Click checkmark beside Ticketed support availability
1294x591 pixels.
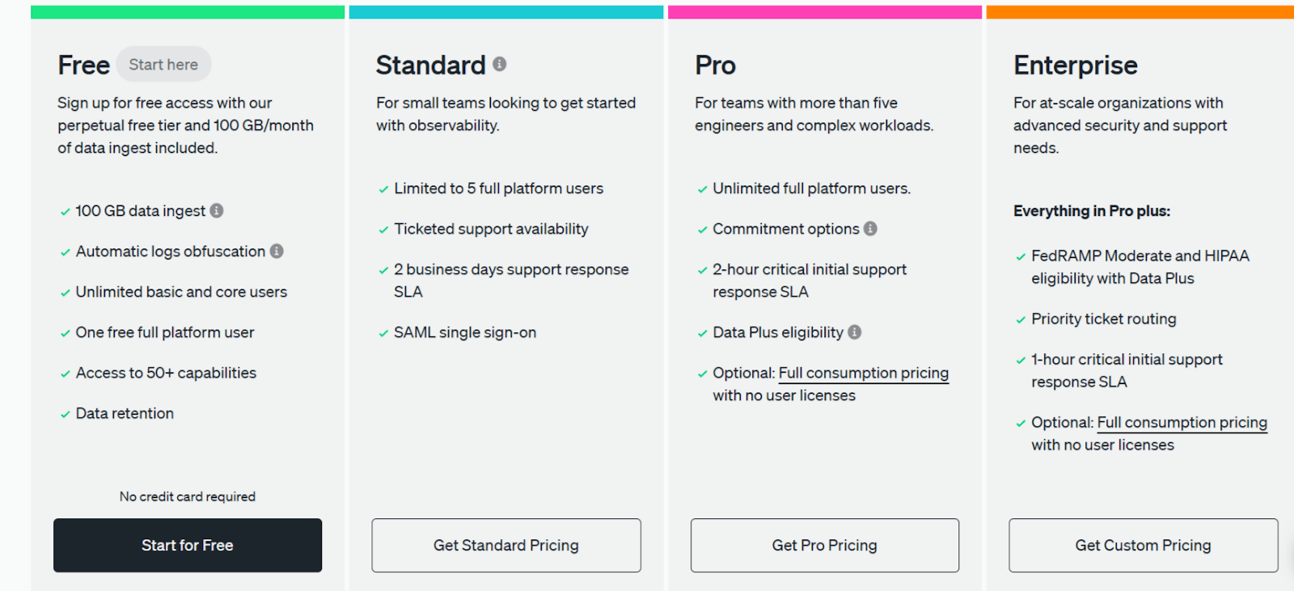(x=383, y=230)
